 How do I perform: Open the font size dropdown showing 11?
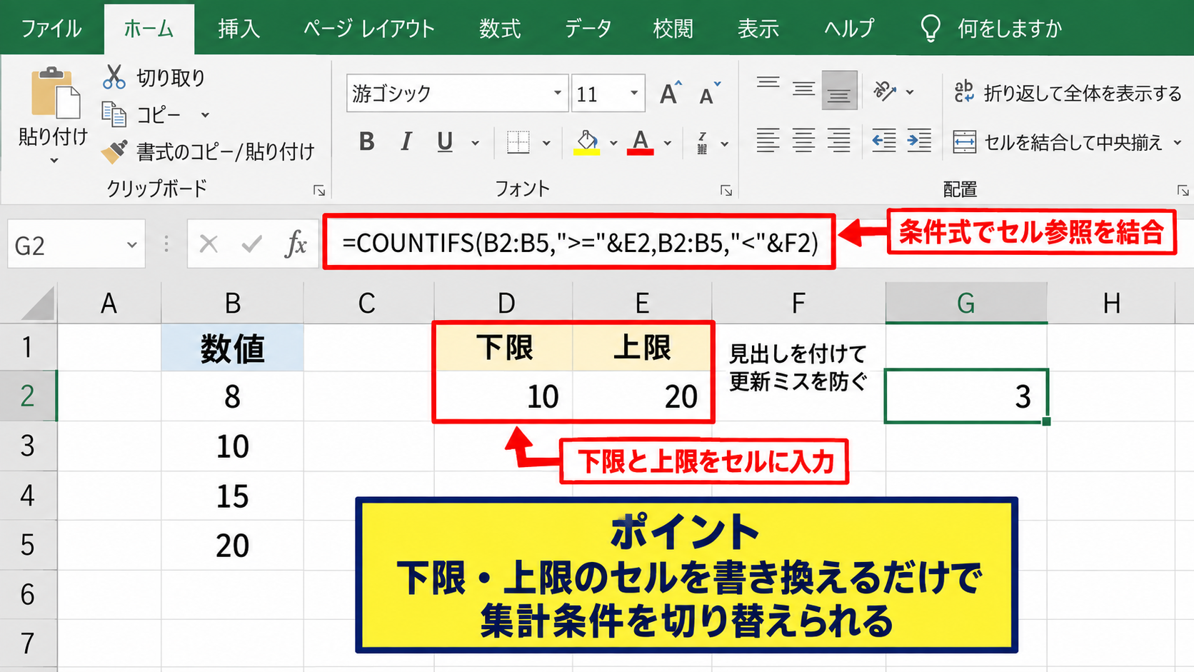coord(634,93)
